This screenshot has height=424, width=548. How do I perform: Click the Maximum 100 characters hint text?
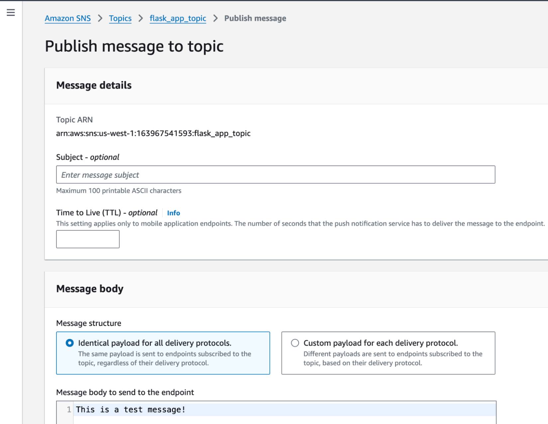point(119,190)
